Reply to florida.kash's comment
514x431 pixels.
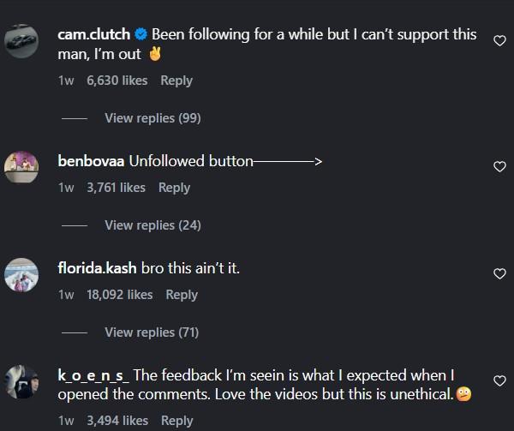182,295
